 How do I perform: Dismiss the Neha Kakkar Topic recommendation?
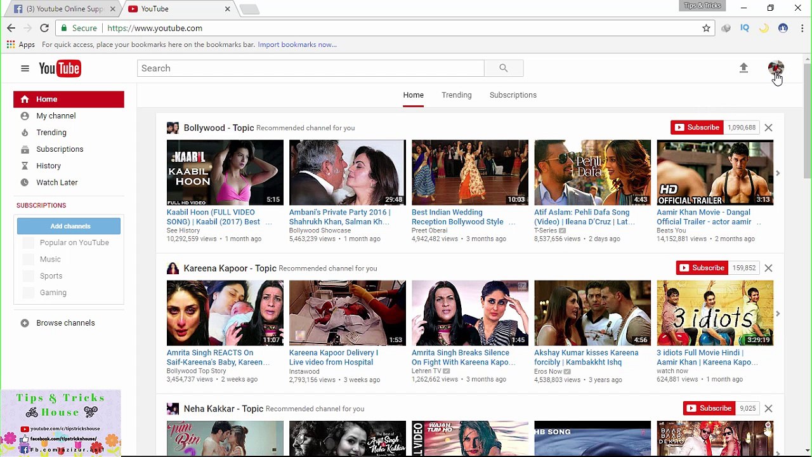(x=768, y=408)
